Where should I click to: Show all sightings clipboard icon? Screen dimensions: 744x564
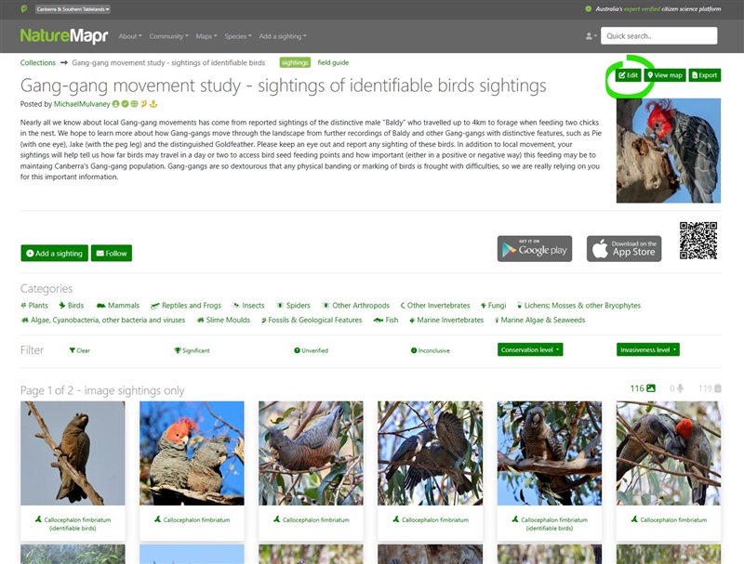click(x=718, y=388)
